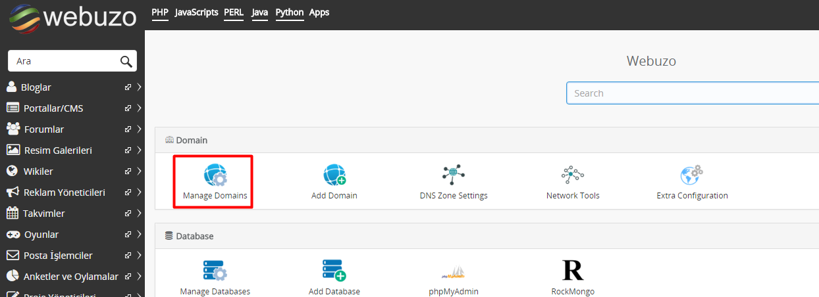Focus the main Search input field
819x297 pixels.
pos(691,93)
